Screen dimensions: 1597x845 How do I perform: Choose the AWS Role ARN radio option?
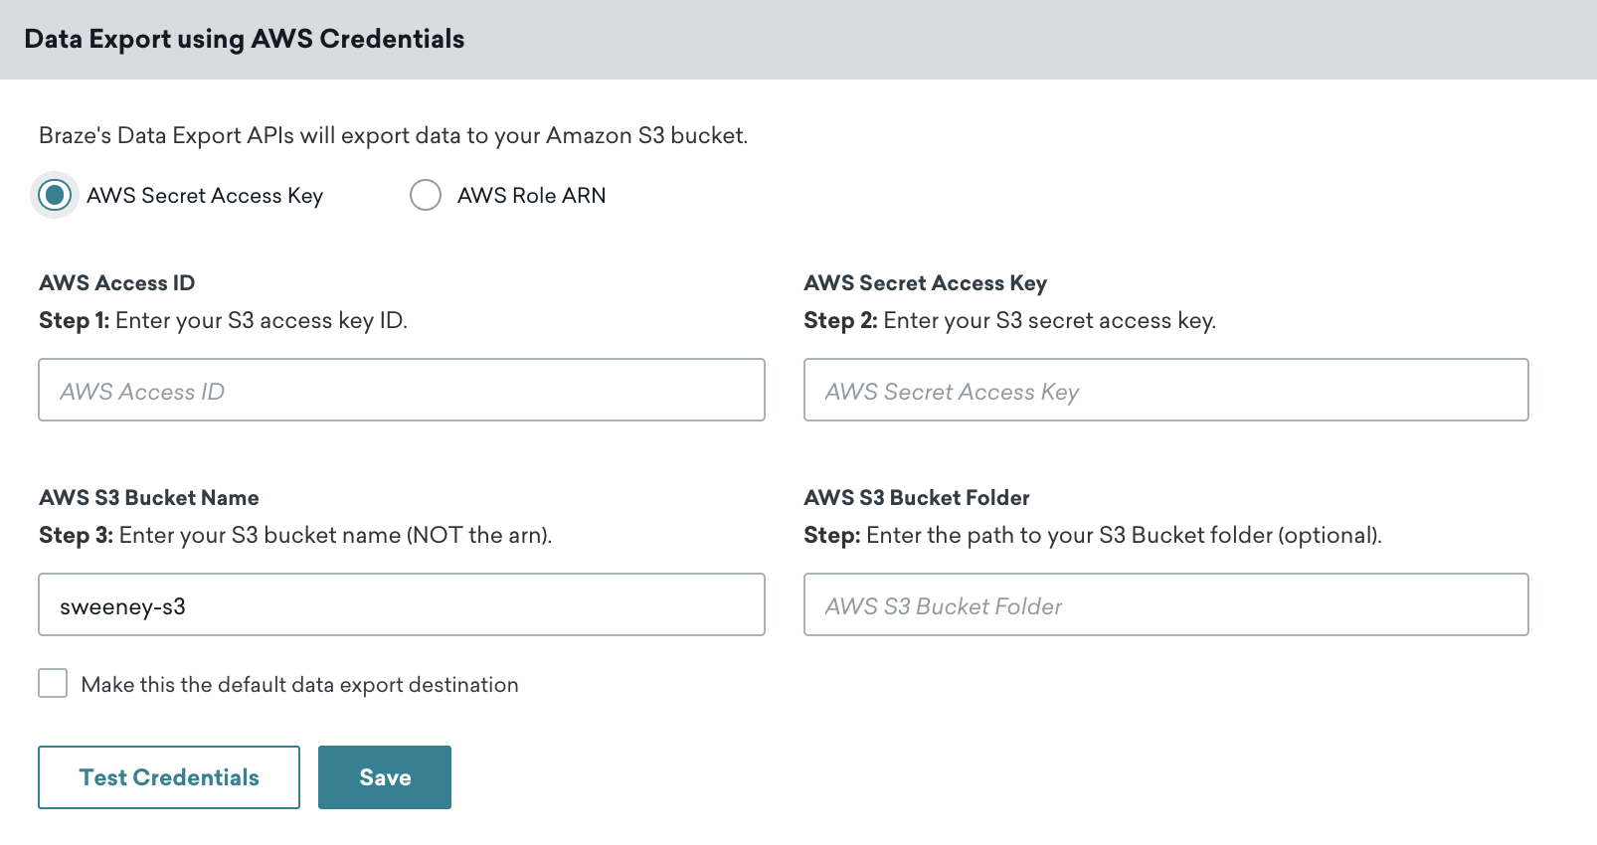[x=426, y=195]
